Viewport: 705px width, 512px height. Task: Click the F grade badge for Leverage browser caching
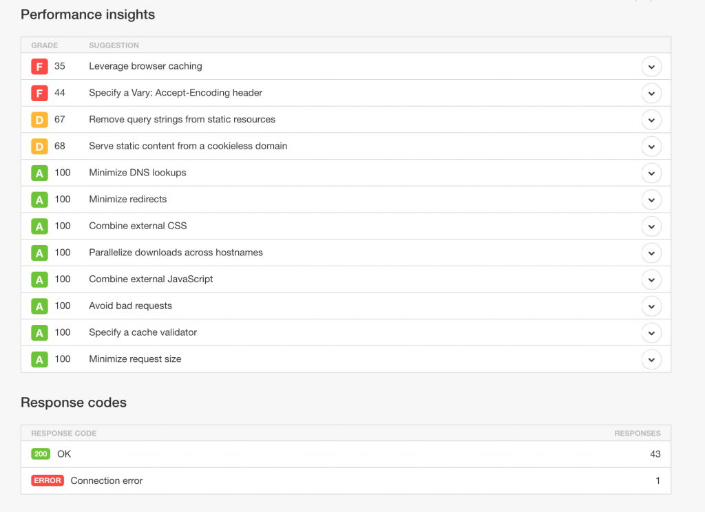39,67
